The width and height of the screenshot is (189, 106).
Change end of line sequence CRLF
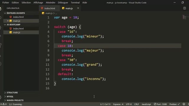[x=136, y=104]
